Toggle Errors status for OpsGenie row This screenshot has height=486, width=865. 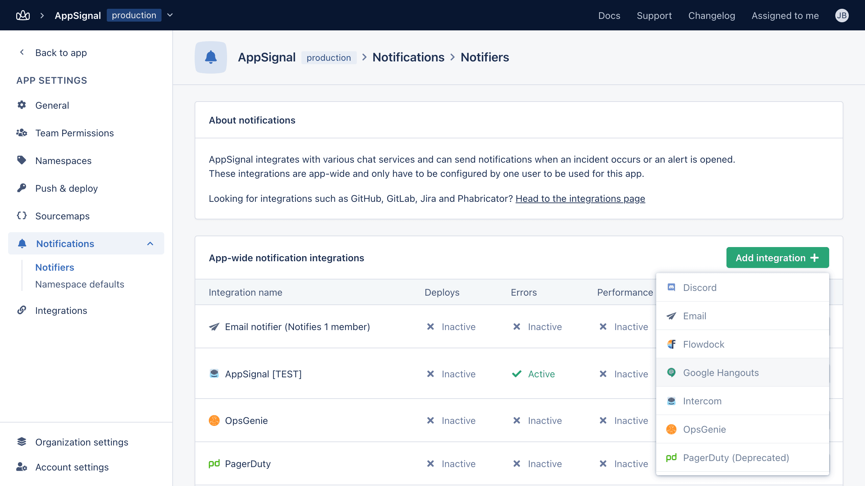(537, 421)
